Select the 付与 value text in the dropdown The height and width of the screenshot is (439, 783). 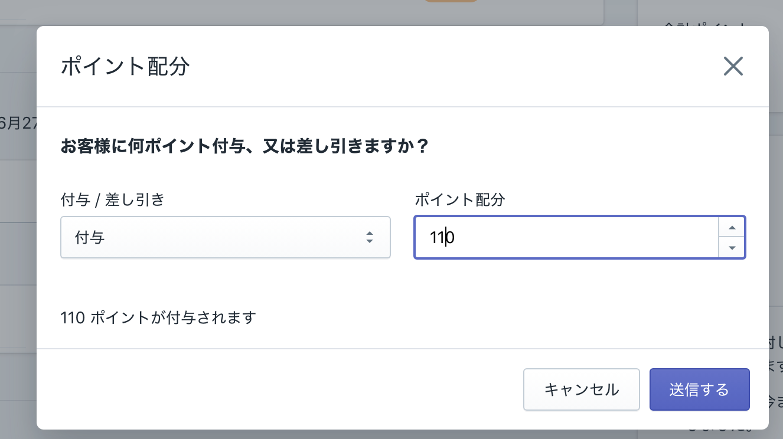(90, 238)
